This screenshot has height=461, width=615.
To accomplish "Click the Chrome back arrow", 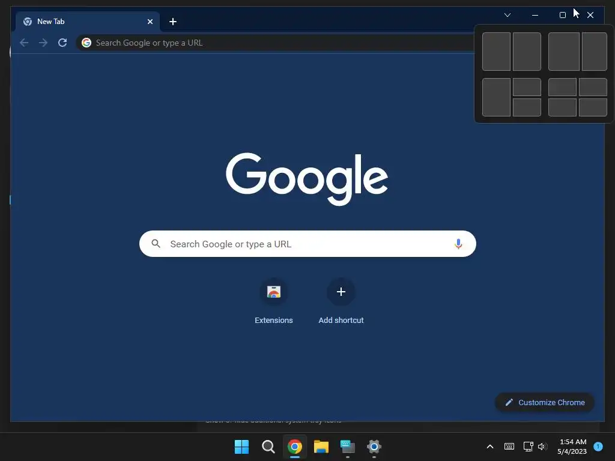I will point(24,43).
